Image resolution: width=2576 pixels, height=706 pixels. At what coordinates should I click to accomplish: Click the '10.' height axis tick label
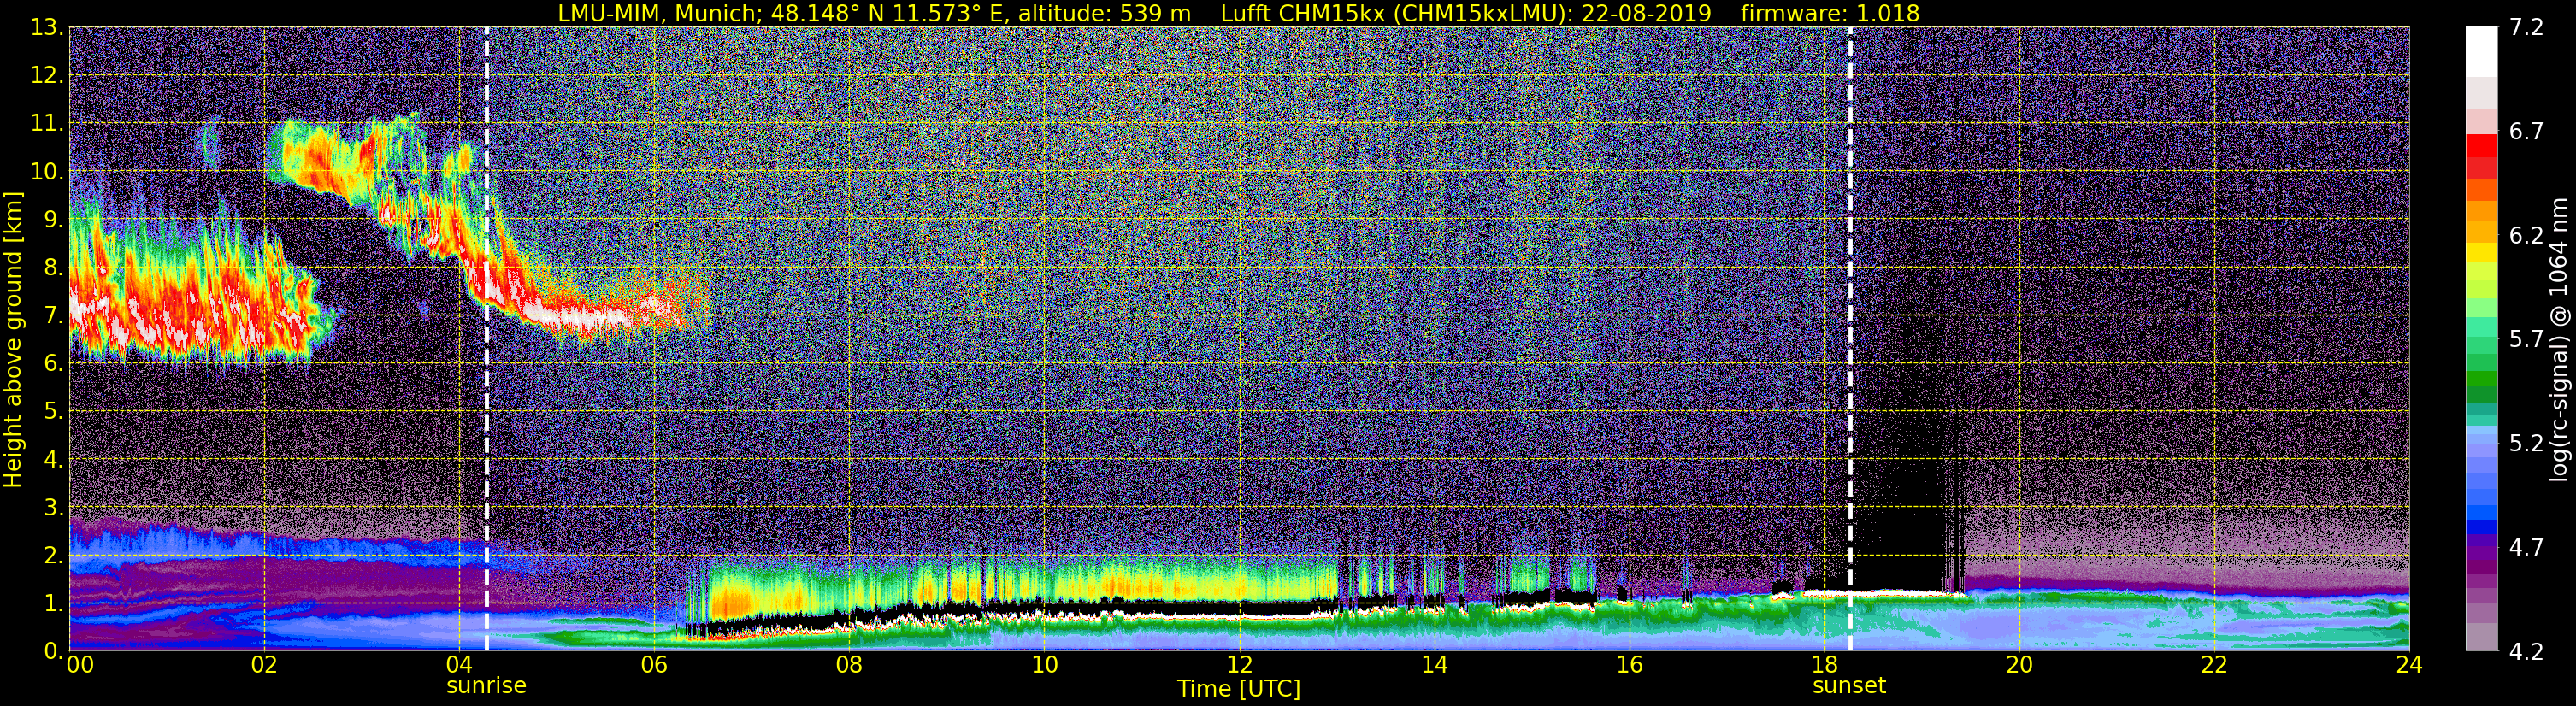point(46,172)
